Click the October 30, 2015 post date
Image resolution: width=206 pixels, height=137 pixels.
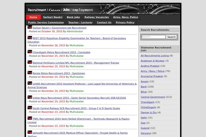pos(52,31)
